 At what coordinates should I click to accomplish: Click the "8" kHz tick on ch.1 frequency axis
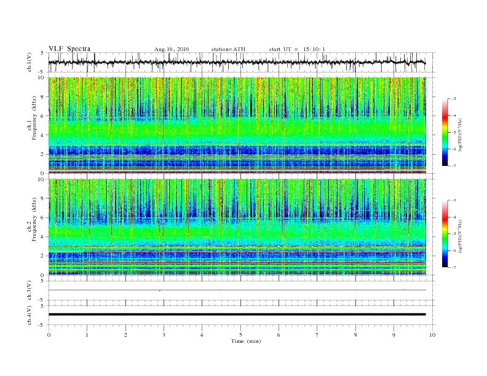tap(43, 97)
